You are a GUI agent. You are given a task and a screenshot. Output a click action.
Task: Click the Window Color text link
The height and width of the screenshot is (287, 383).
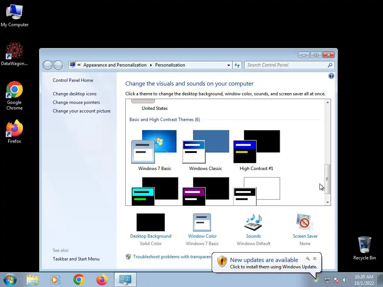click(202, 236)
